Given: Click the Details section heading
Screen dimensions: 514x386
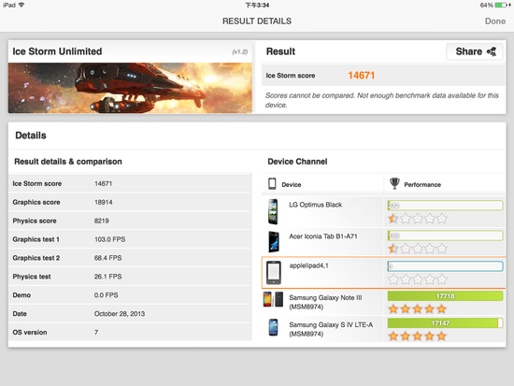Looking at the screenshot, I should (x=31, y=136).
